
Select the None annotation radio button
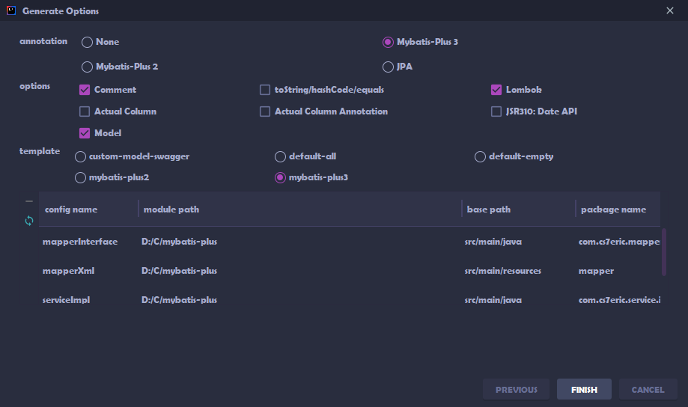point(87,42)
